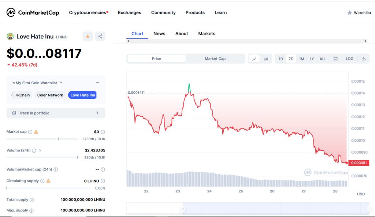Click the 0.000081 current price label
The height and width of the screenshot is (217, 375).
359,163
